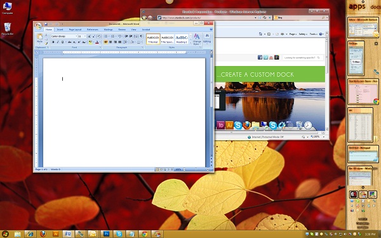Open the Editing group in Word

[207, 39]
